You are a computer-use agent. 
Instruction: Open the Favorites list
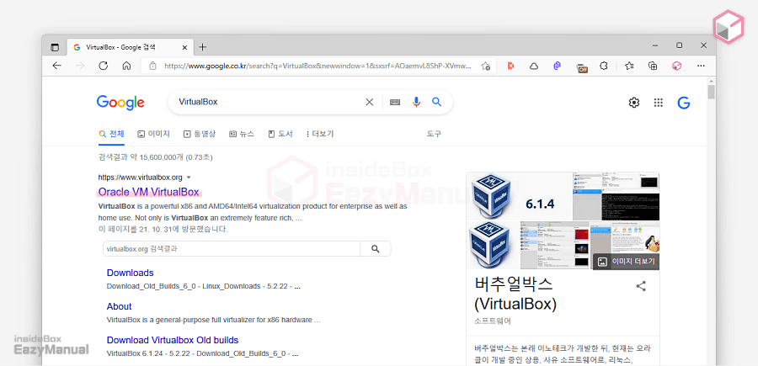(629, 66)
